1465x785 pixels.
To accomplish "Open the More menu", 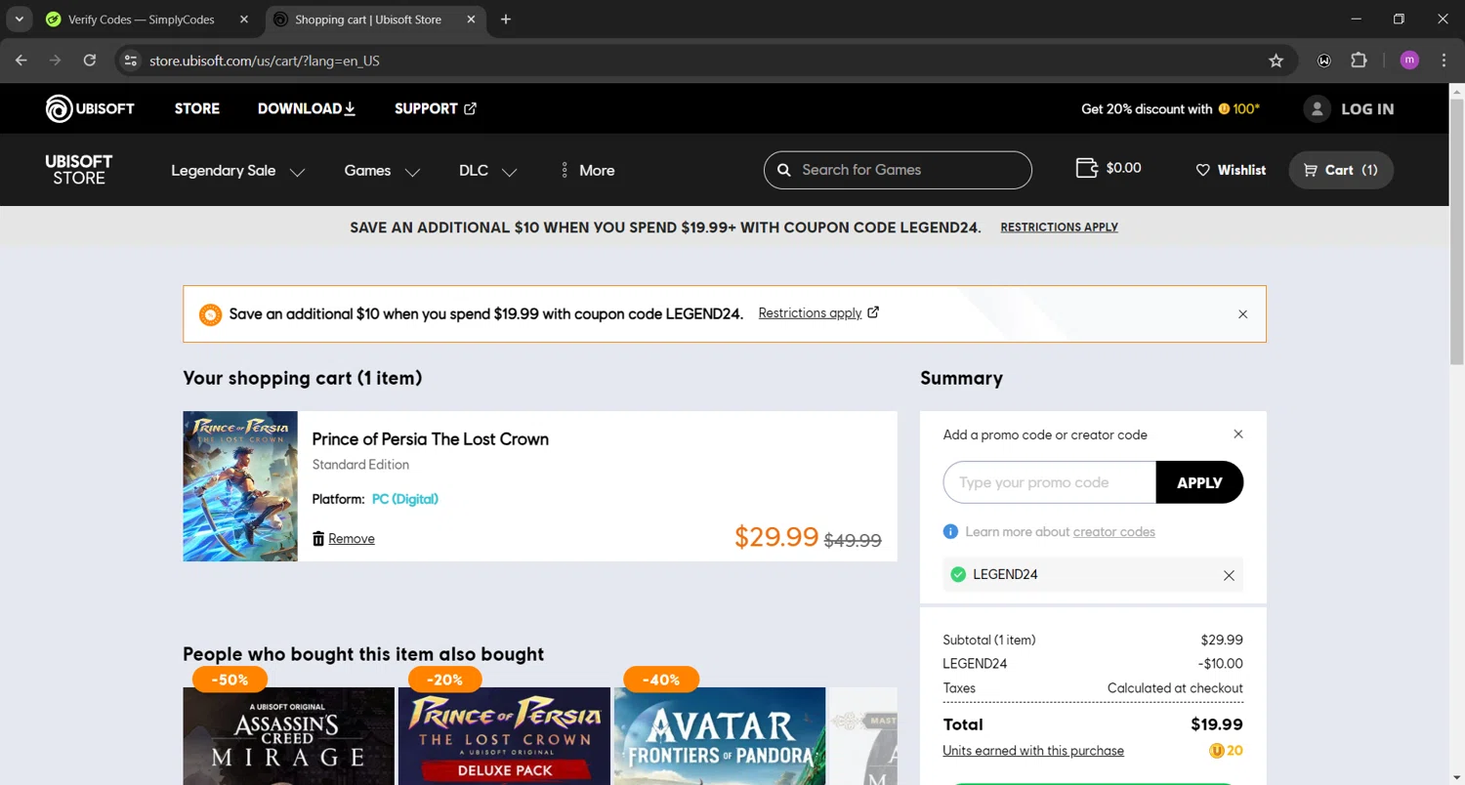I will (x=587, y=171).
